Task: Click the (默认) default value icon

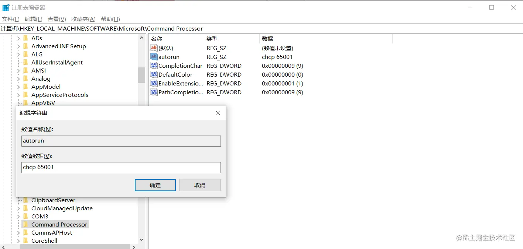Action: pos(153,48)
